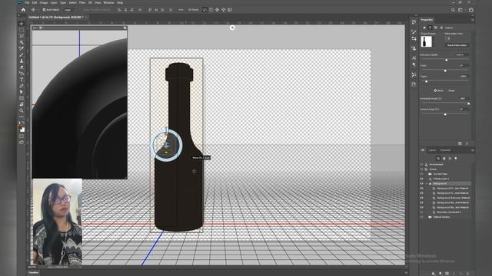
Task: Open the Brush Settings panel icon
Action: (x=414, y=32)
